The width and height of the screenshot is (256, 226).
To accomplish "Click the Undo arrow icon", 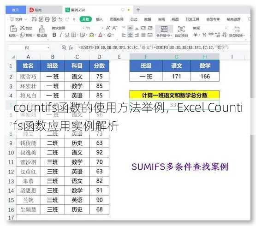I will click(60, 19).
